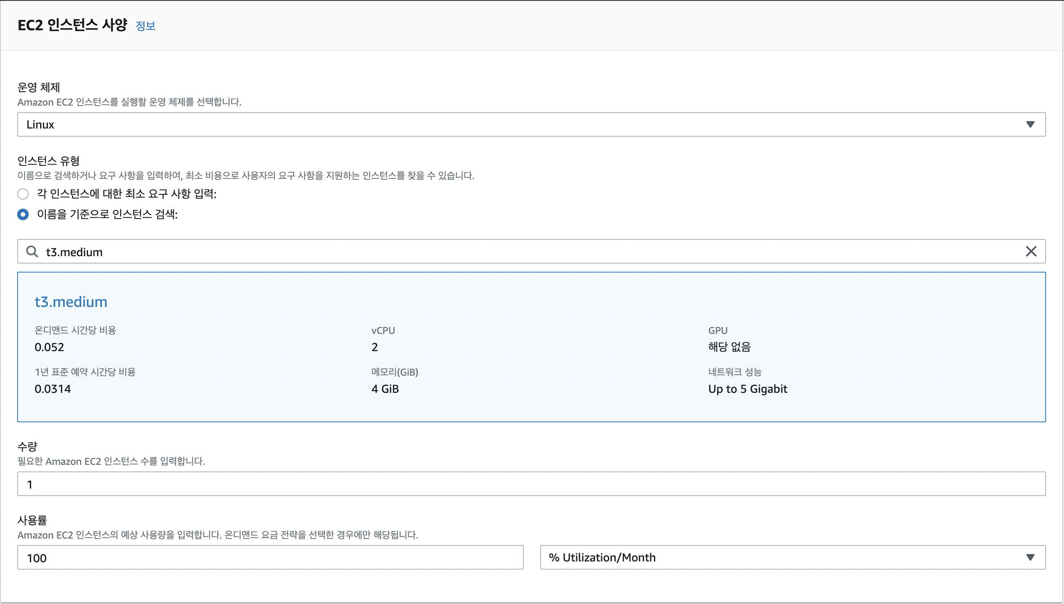Image resolution: width=1064 pixels, height=604 pixels.
Task: Click the magnifier search icon
Action: tap(32, 251)
